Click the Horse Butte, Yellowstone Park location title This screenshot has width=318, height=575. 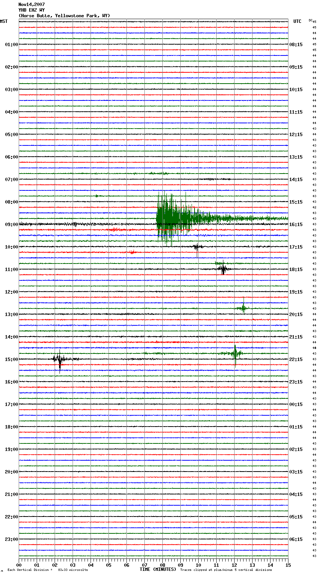point(64,16)
